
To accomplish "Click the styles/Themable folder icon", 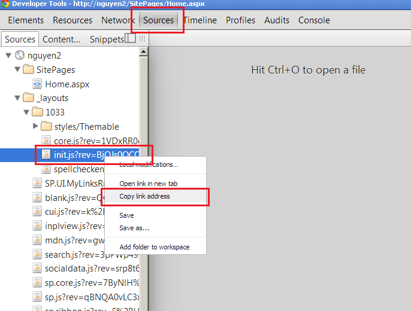I will pos(47,127).
